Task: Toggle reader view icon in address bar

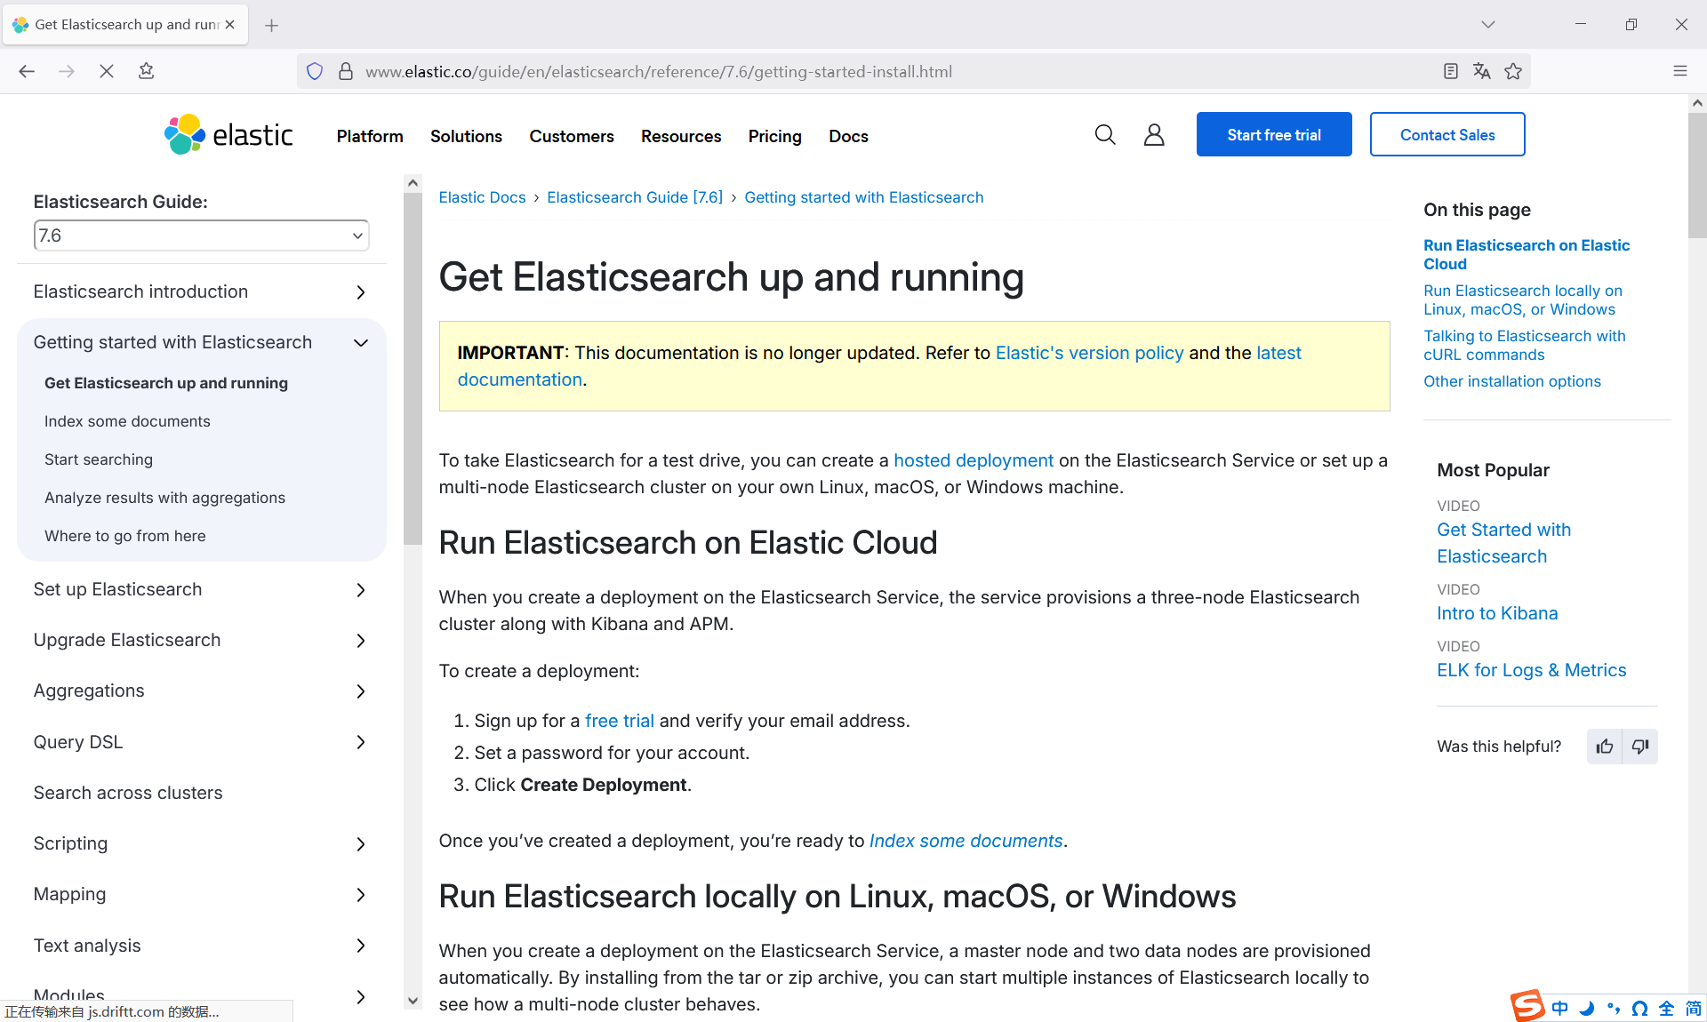Action: 1450,71
